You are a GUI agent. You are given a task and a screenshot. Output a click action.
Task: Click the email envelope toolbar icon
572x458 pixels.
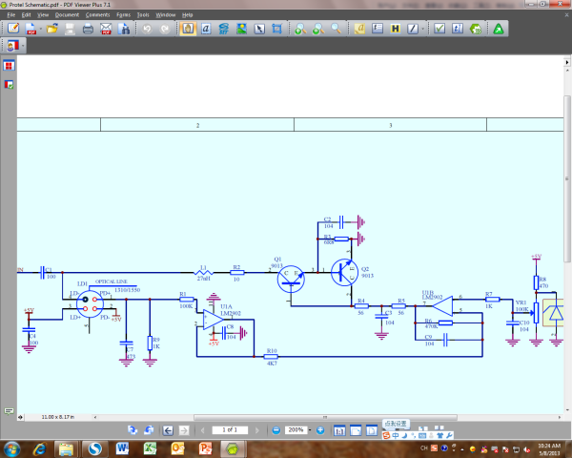106,30
